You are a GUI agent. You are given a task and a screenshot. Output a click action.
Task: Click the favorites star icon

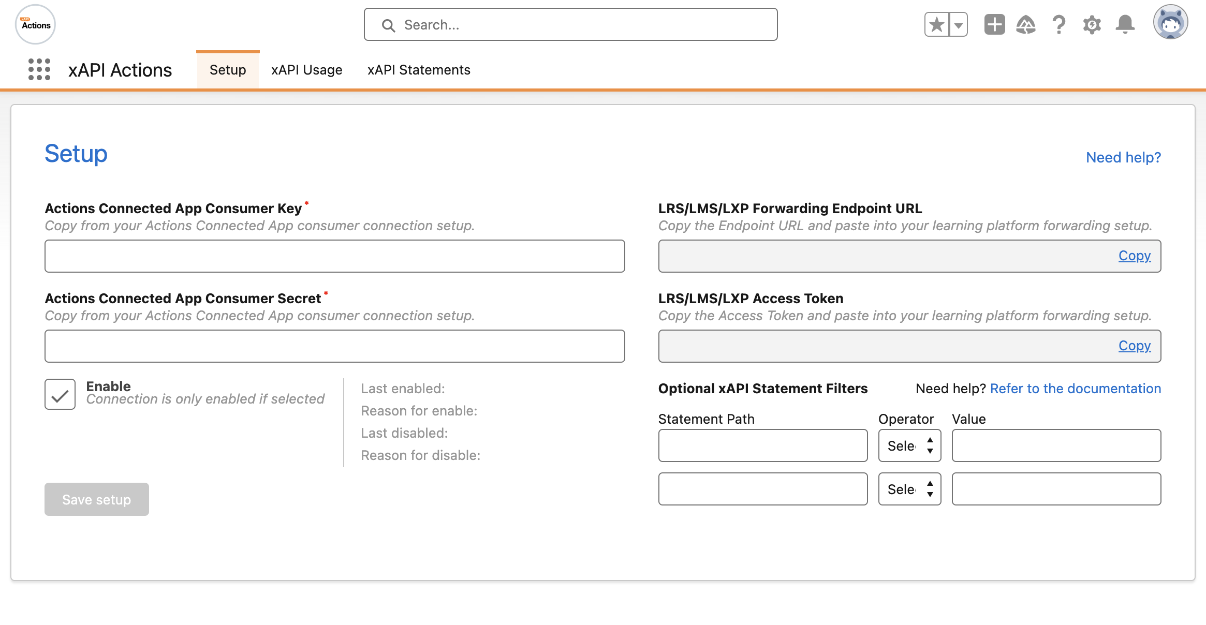coord(937,25)
